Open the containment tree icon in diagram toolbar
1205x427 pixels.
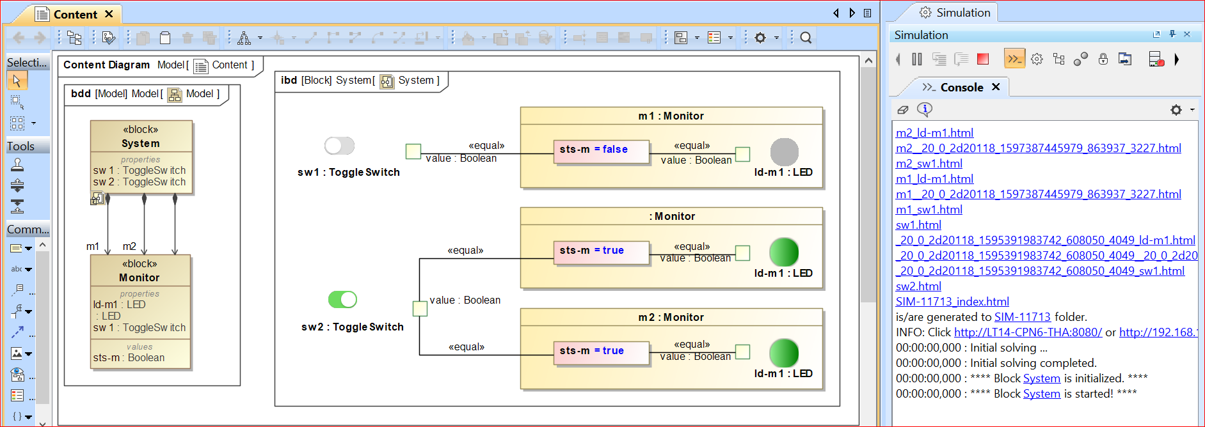pos(74,38)
